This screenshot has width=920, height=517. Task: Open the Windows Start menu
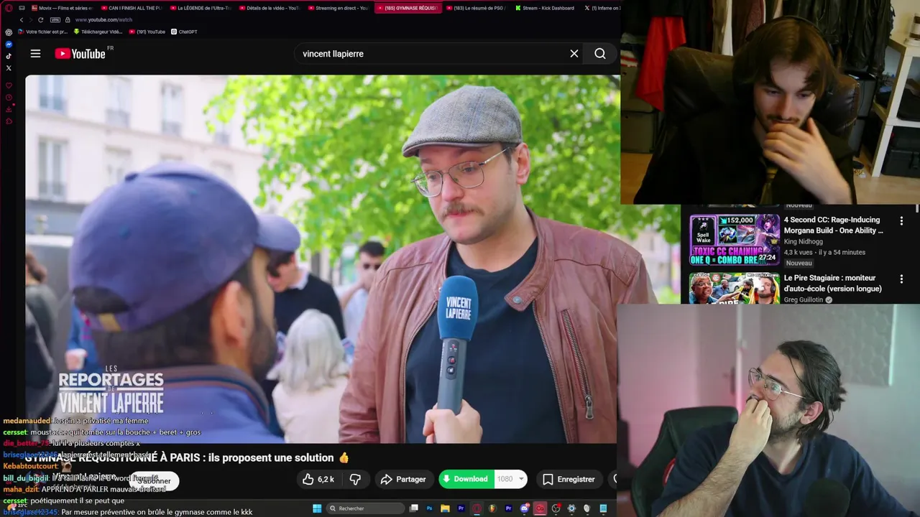click(317, 508)
